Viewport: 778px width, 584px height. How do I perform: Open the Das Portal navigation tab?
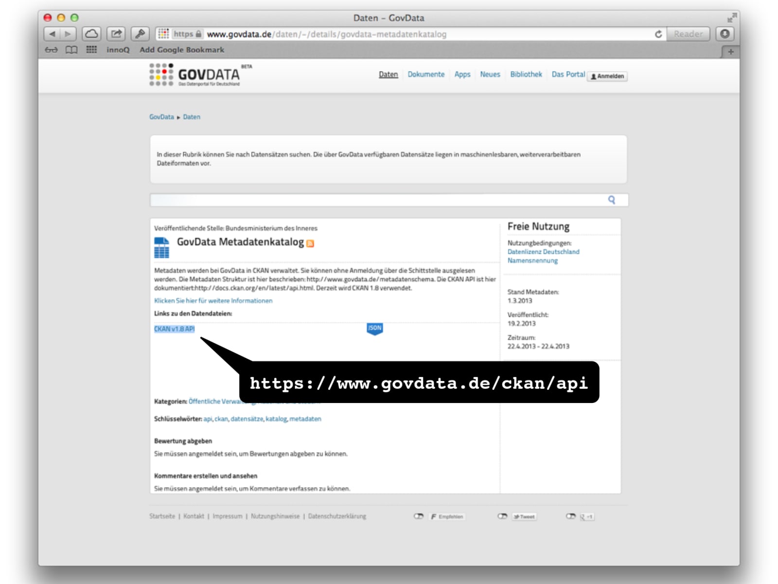[x=568, y=74]
